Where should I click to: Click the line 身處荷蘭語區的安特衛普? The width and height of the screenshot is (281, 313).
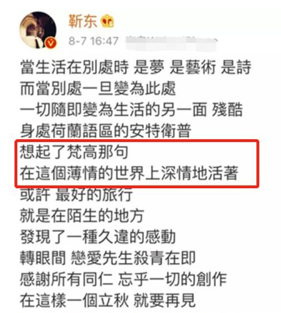coord(106,131)
